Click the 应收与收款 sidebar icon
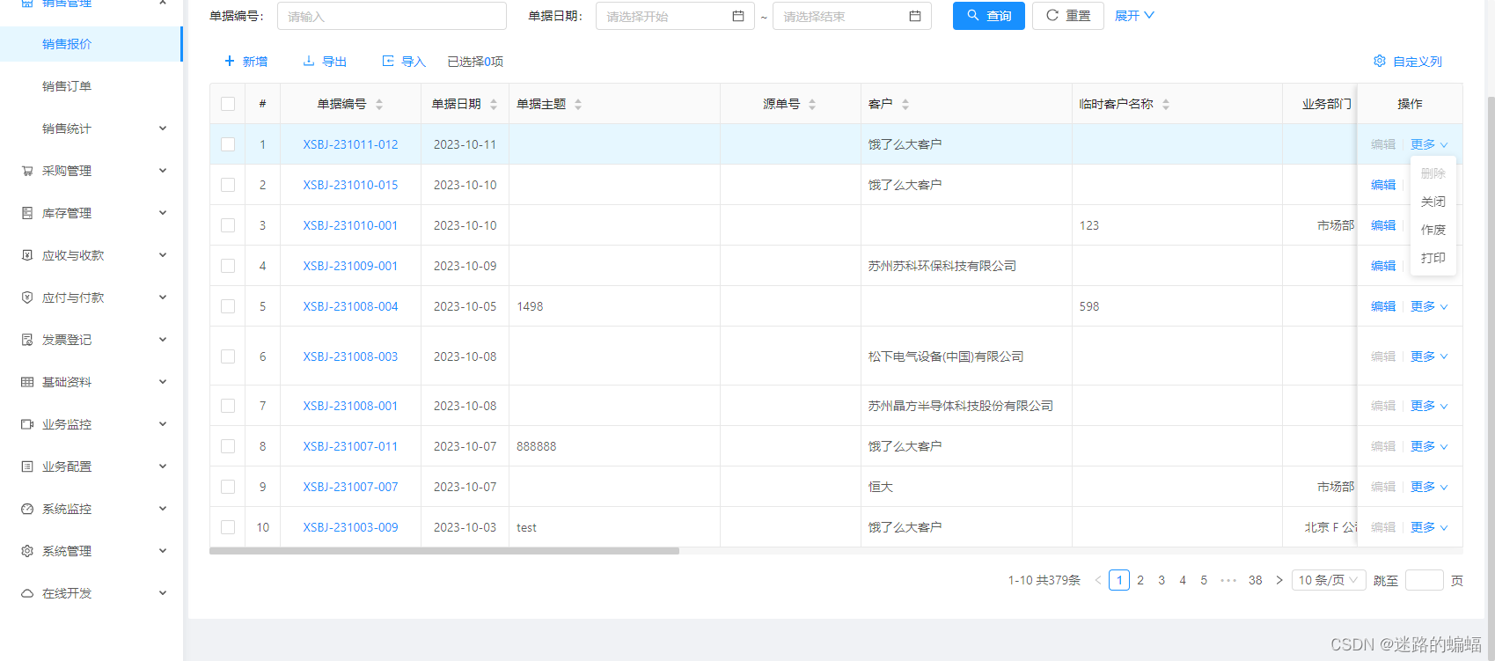This screenshot has width=1495, height=661. pos(27,255)
